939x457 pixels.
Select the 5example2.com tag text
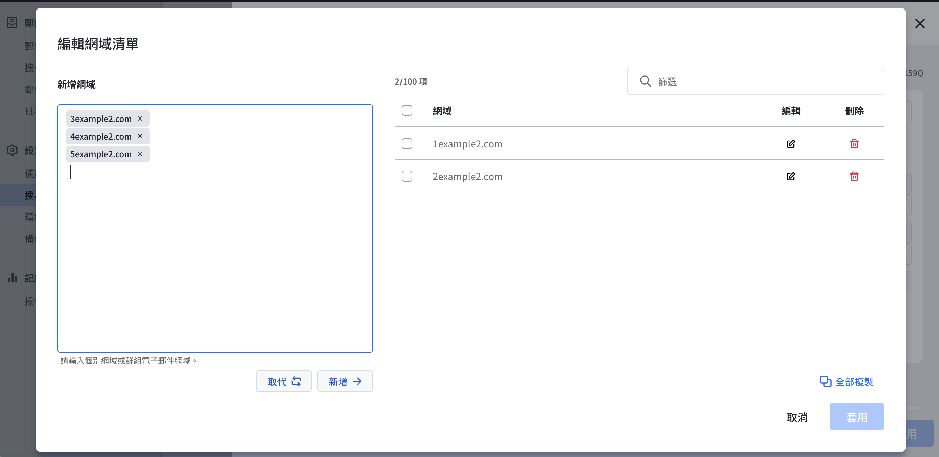[101, 154]
